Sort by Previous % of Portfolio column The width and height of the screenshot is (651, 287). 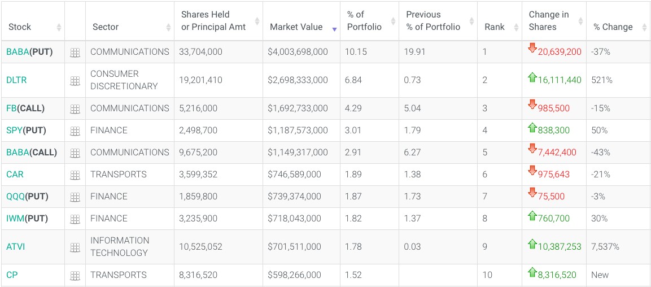(433, 21)
